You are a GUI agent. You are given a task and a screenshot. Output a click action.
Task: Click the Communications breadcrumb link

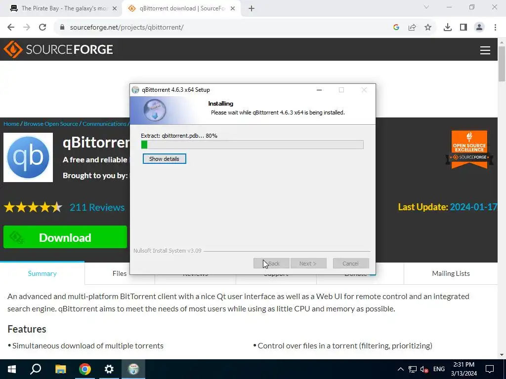coord(104,124)
